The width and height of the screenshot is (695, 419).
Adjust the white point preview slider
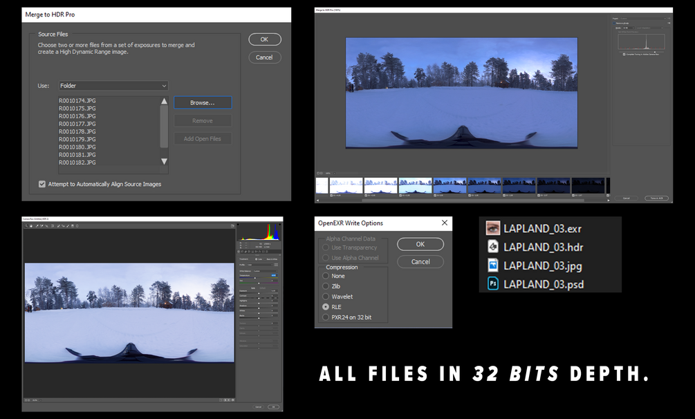[655, 52]
